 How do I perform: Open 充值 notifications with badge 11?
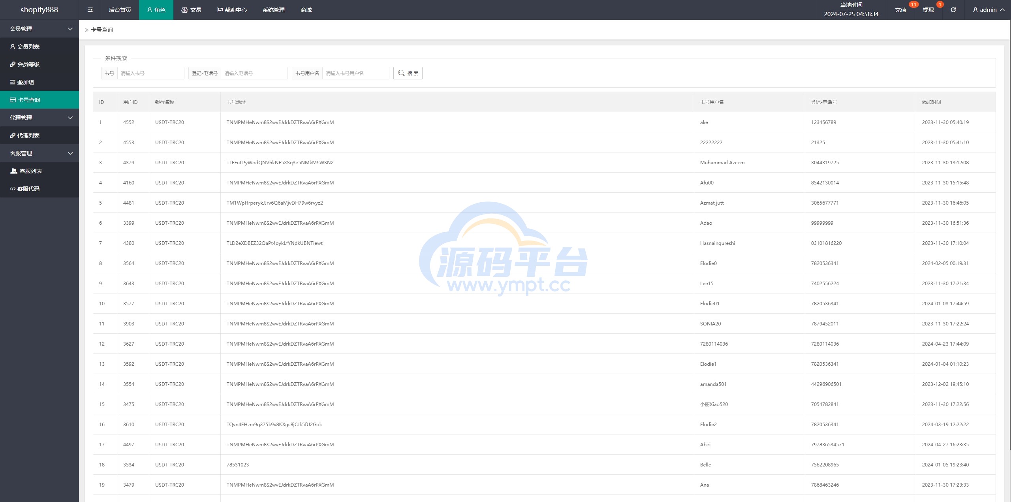point(901,10)
